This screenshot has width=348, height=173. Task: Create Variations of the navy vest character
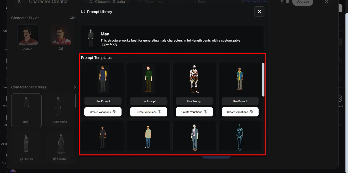pos(103,112)
